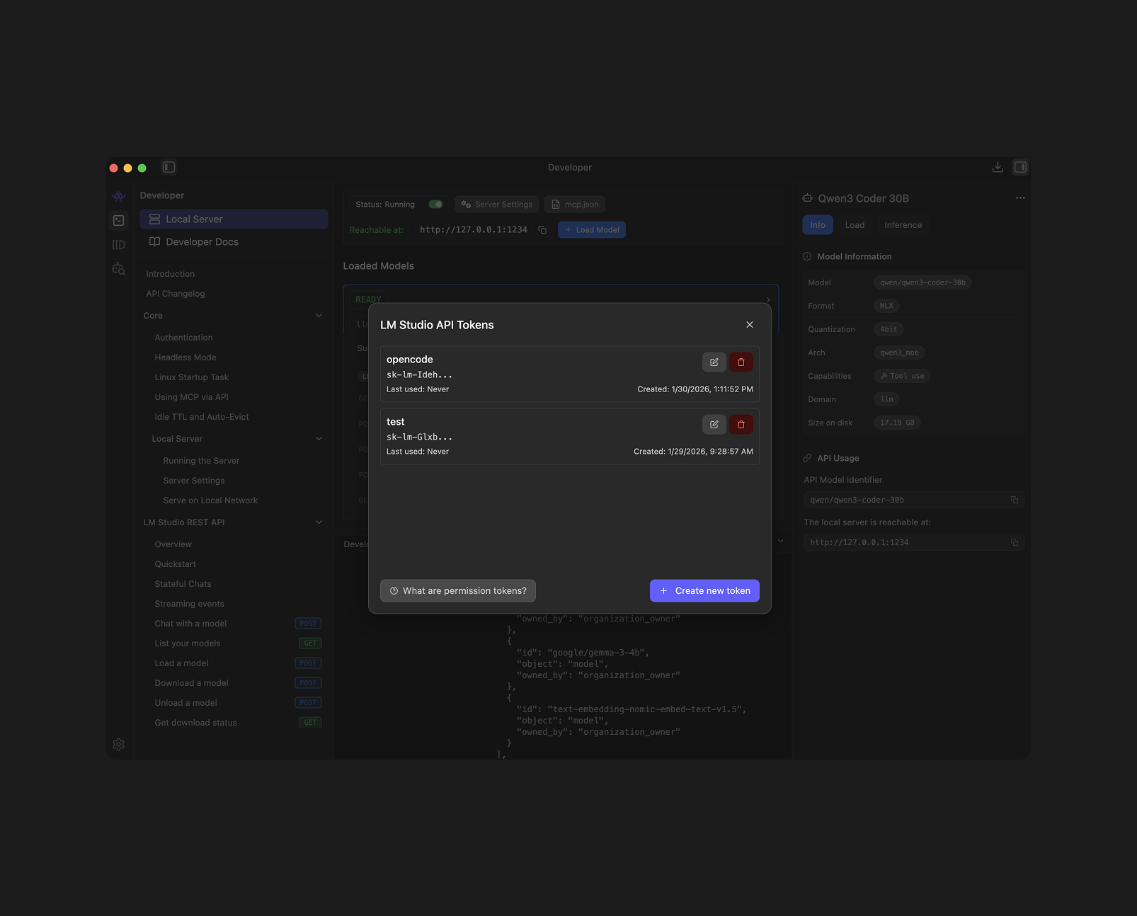This screenshot has width=1137, height=916.
Task: Click the Load Model button
Action: tap(591, 229)
